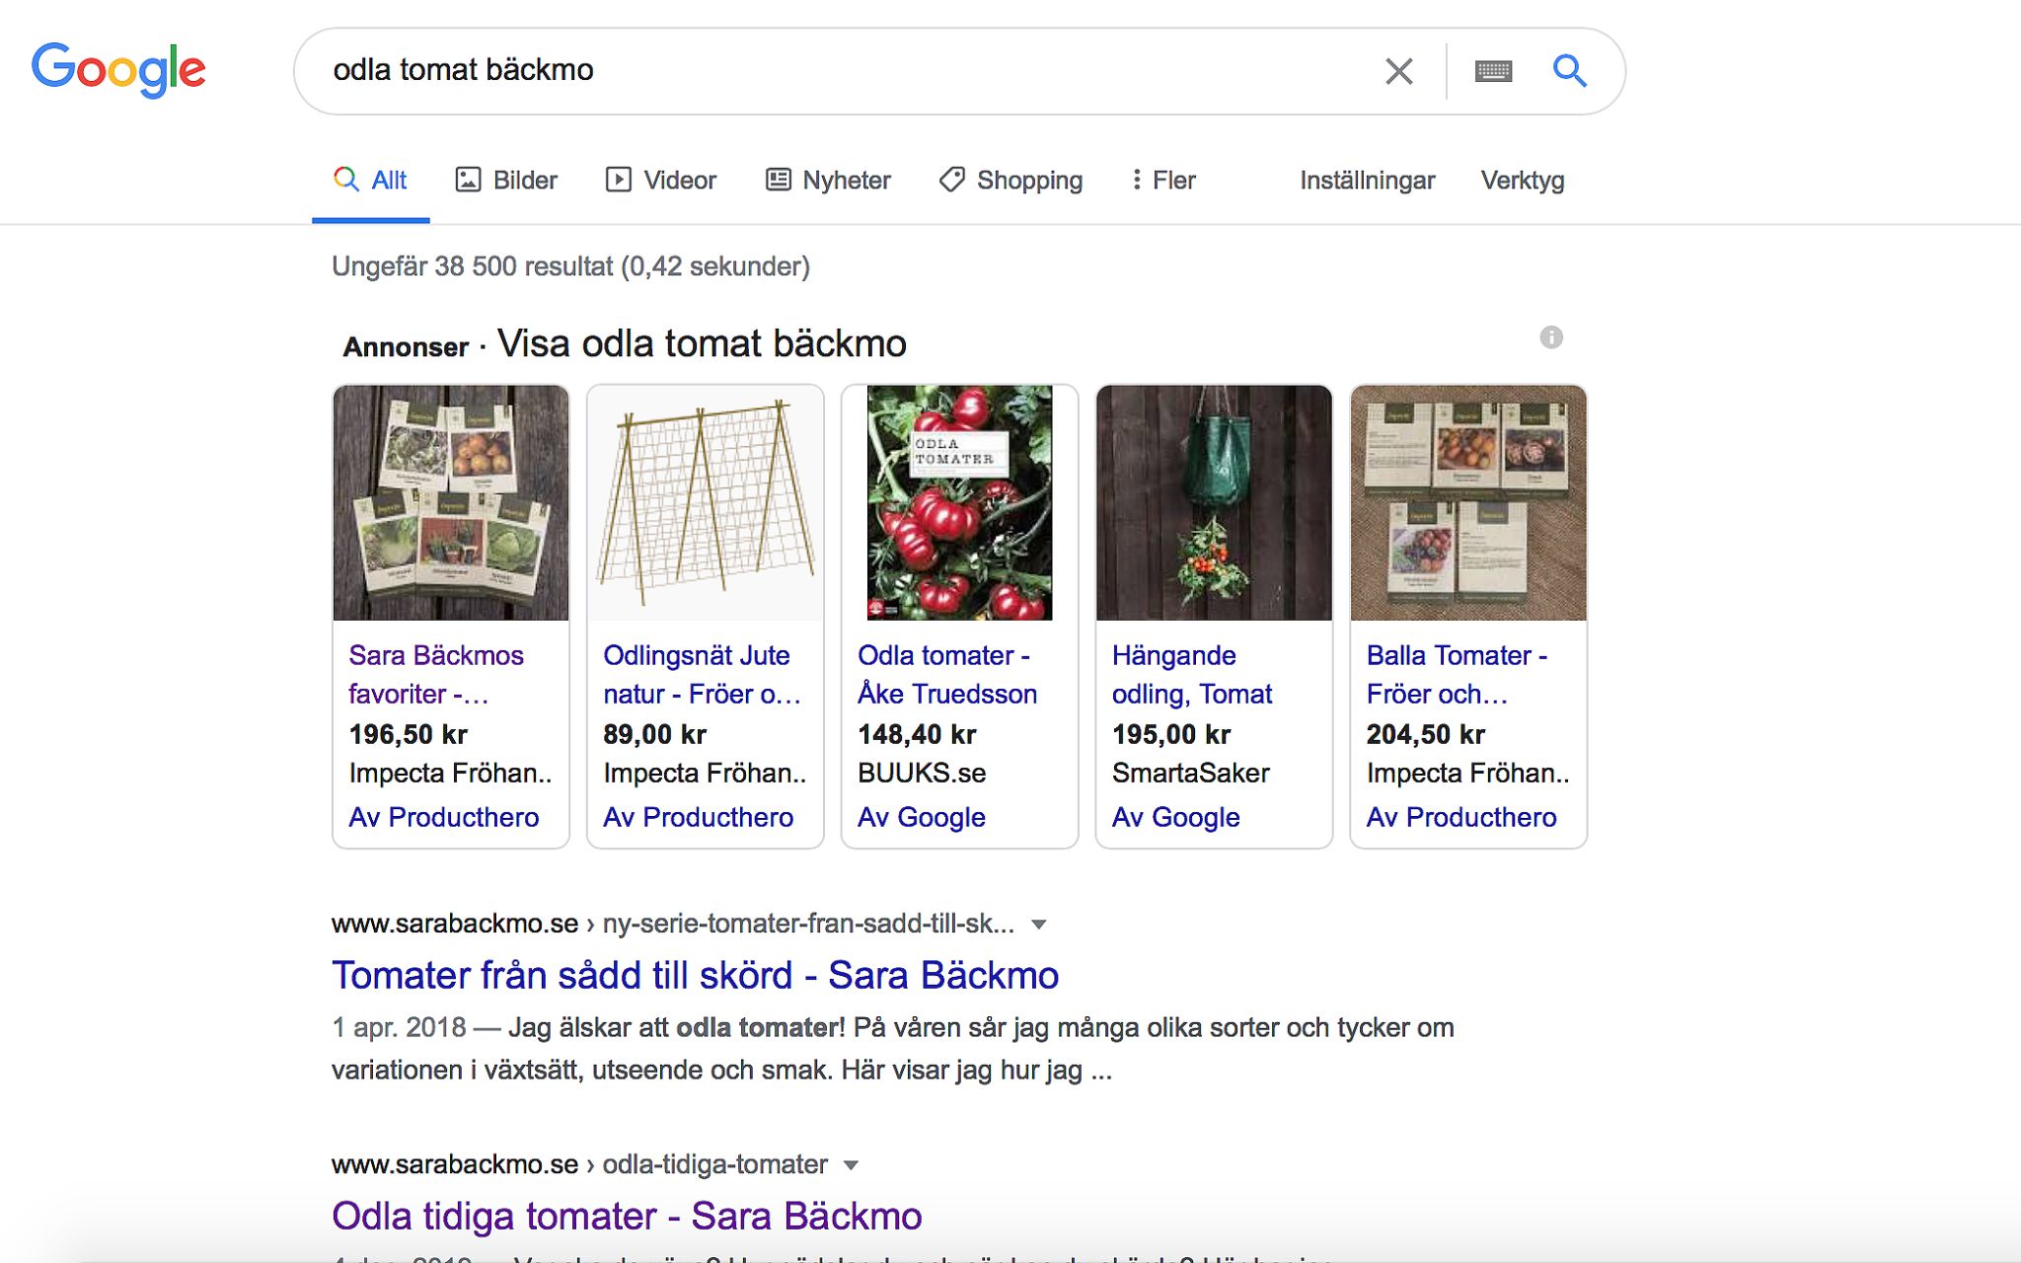Open Tomater från sådd till skörd result

[696, 975]
